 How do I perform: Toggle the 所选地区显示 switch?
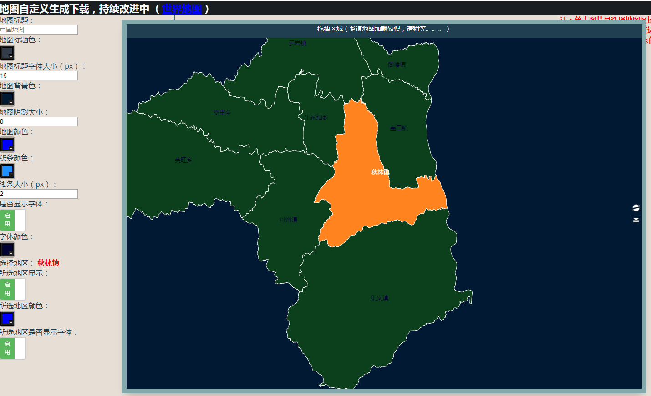(13, 289)
